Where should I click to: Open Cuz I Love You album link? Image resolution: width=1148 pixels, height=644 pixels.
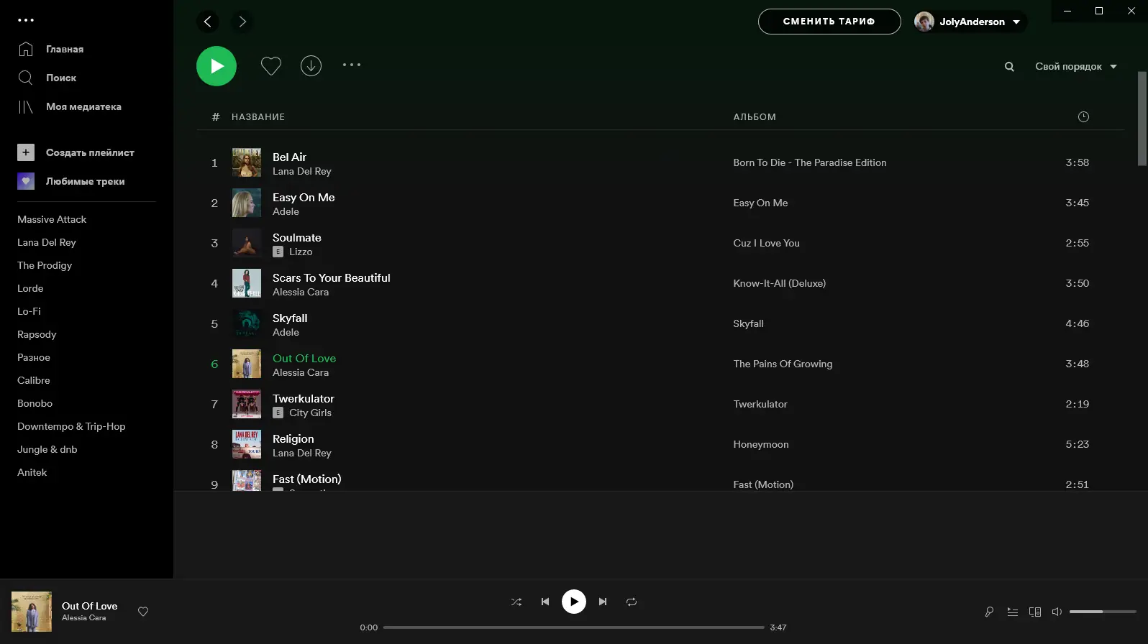[x=766, y=243]
